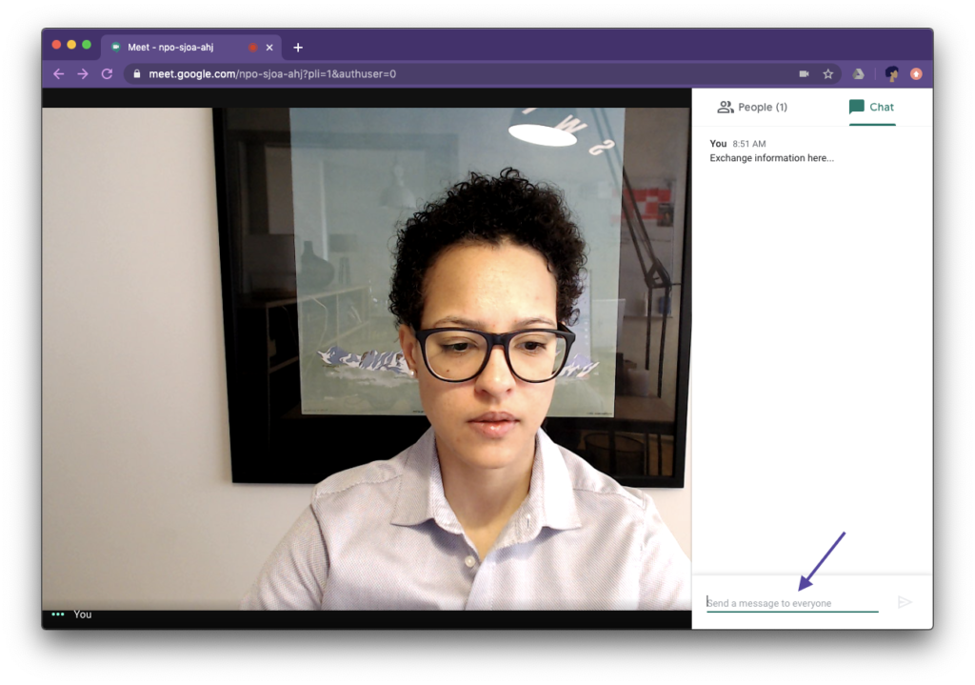This screenshot has width=975, height=685.
Task: Open a new tab with the plus button
Action: [299, 46]
